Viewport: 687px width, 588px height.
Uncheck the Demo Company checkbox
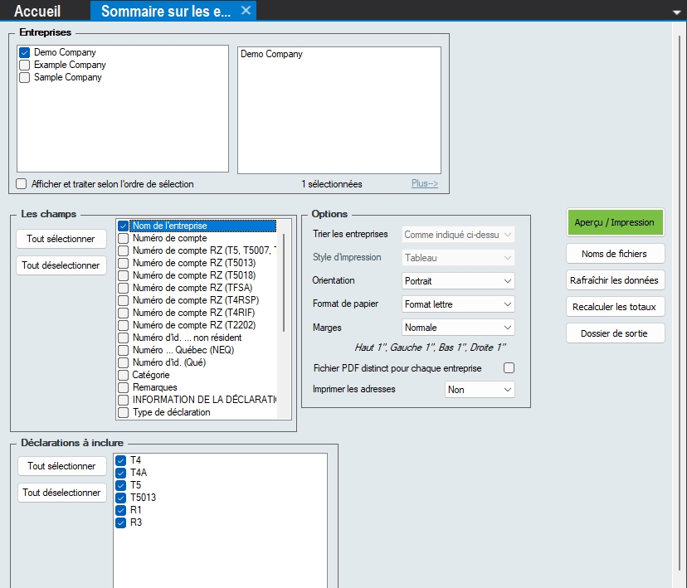click(x=25, y=53)
